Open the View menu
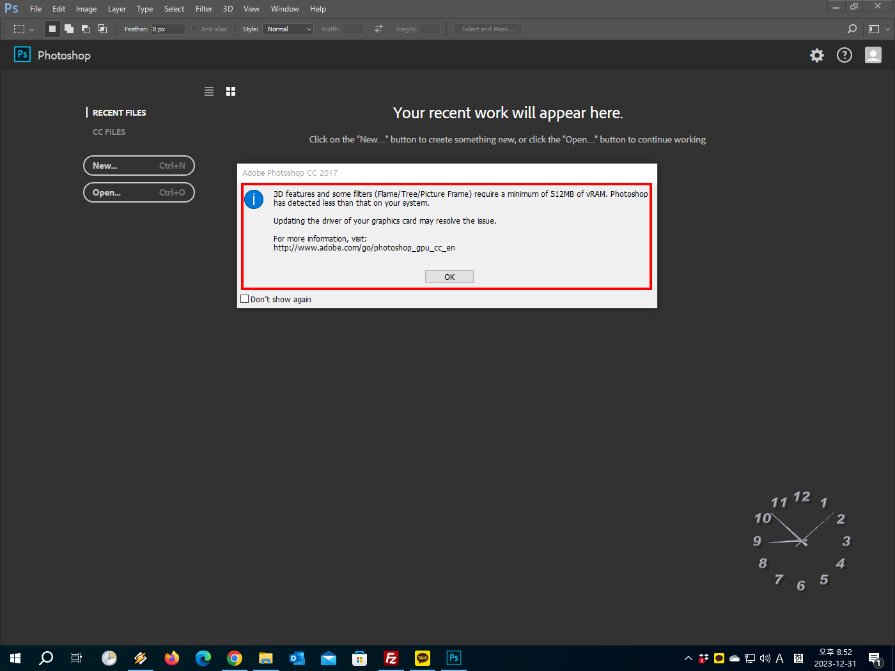895x671 pixels. click(251, 9)
